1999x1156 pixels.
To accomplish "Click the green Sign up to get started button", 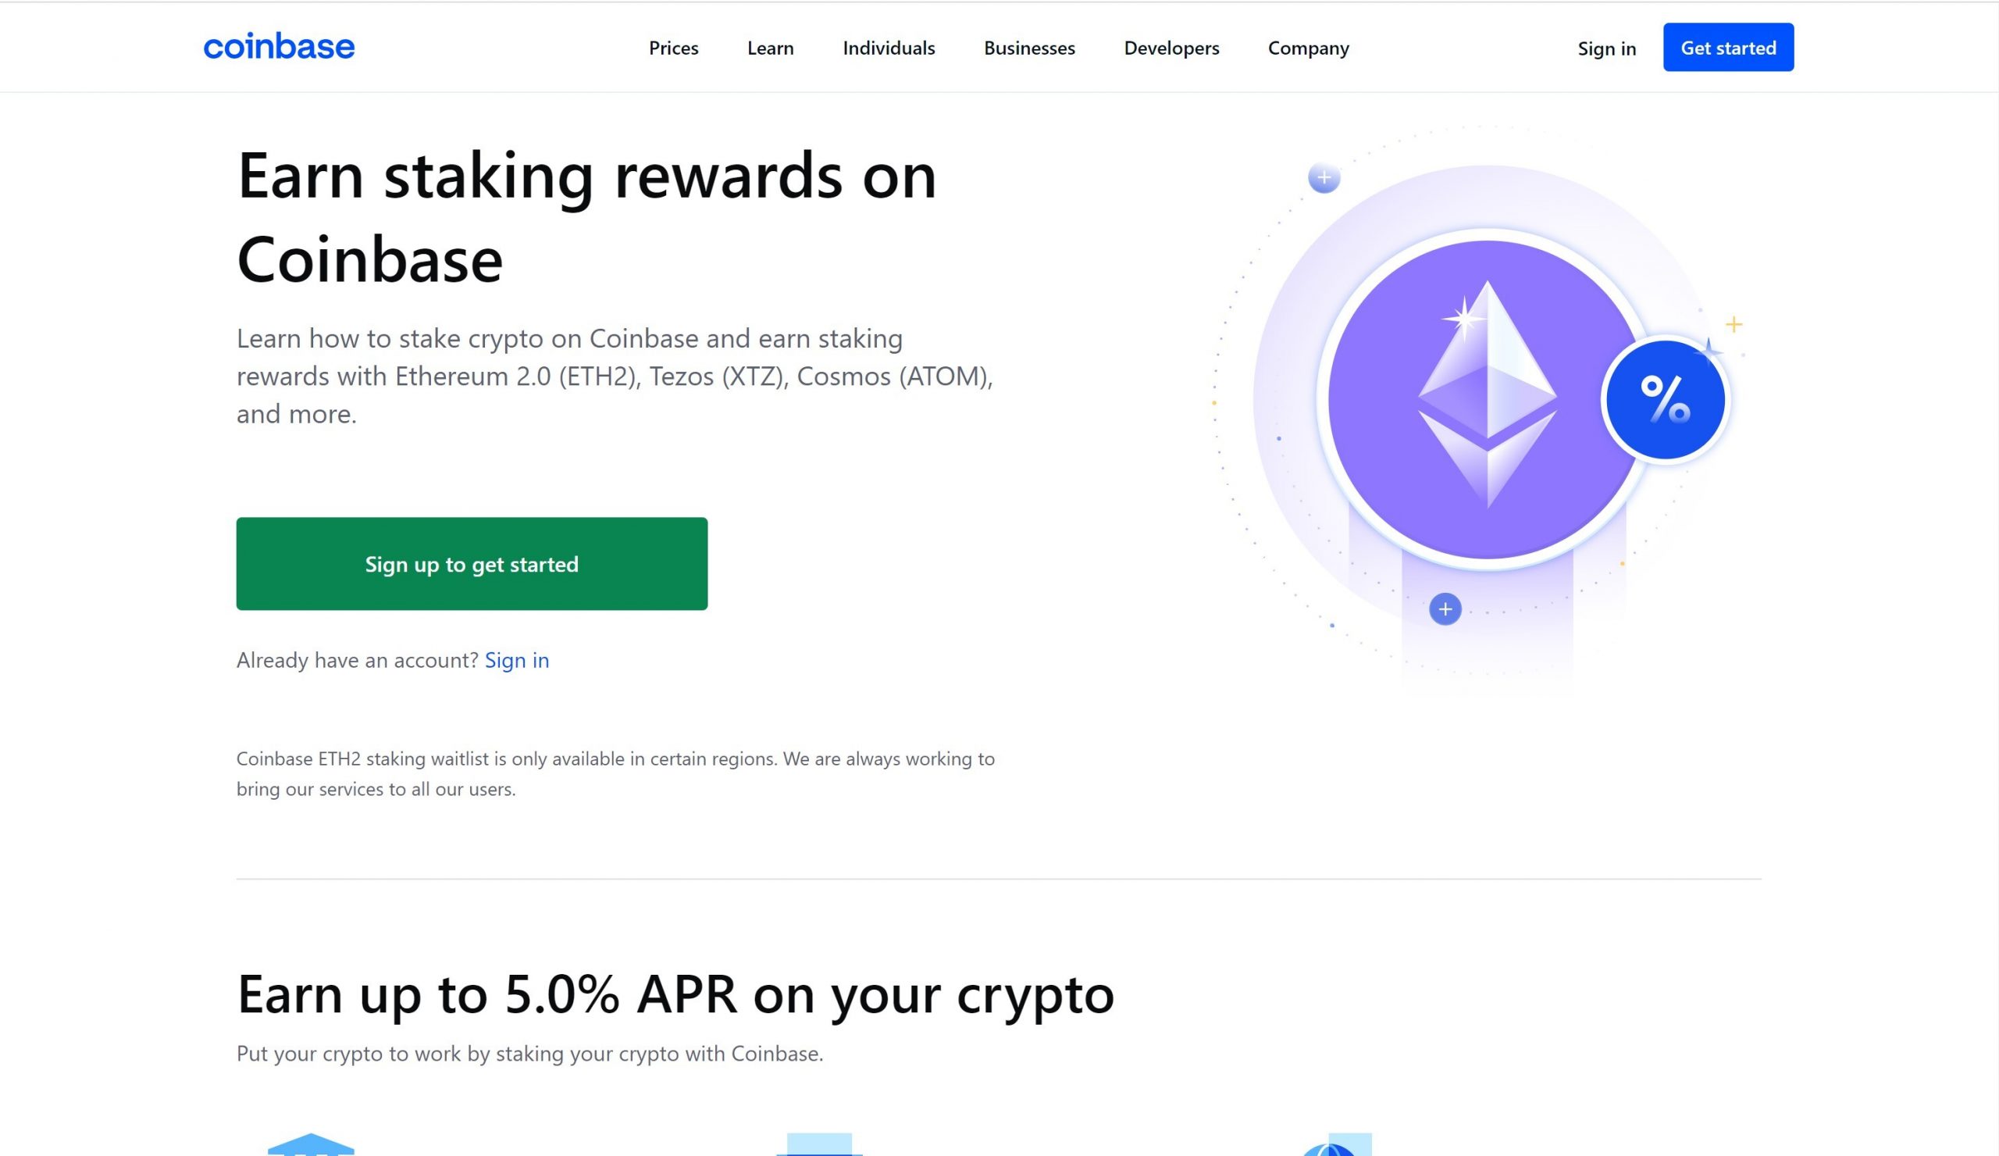I will click(x=471, y=563).
